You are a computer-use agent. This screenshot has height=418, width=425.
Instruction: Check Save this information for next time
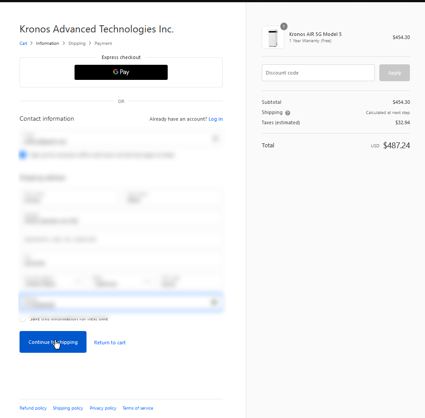tap(23, 319)
